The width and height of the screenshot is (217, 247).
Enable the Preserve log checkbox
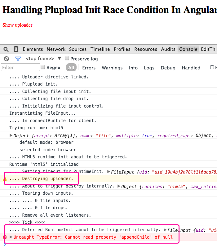pyautogui.click(x=67, y=58)
